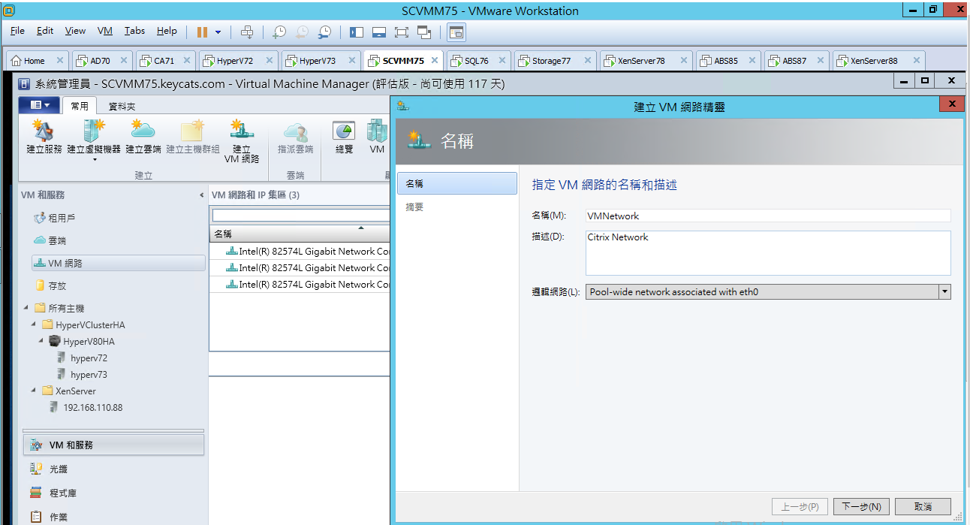Toggle the VMware library sidebar icon

[357, 32]
